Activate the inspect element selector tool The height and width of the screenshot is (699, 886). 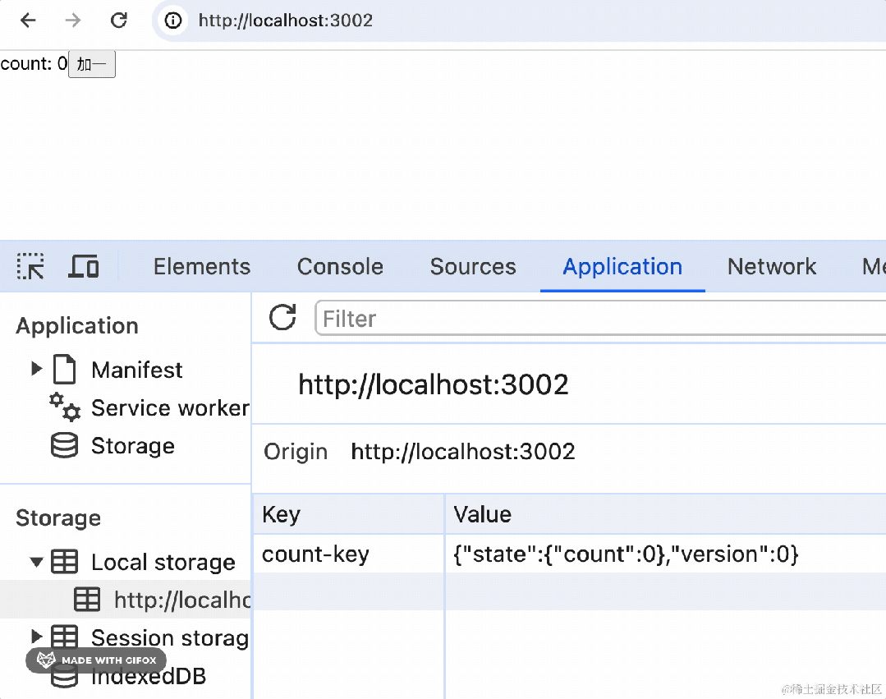click(30, 266)
